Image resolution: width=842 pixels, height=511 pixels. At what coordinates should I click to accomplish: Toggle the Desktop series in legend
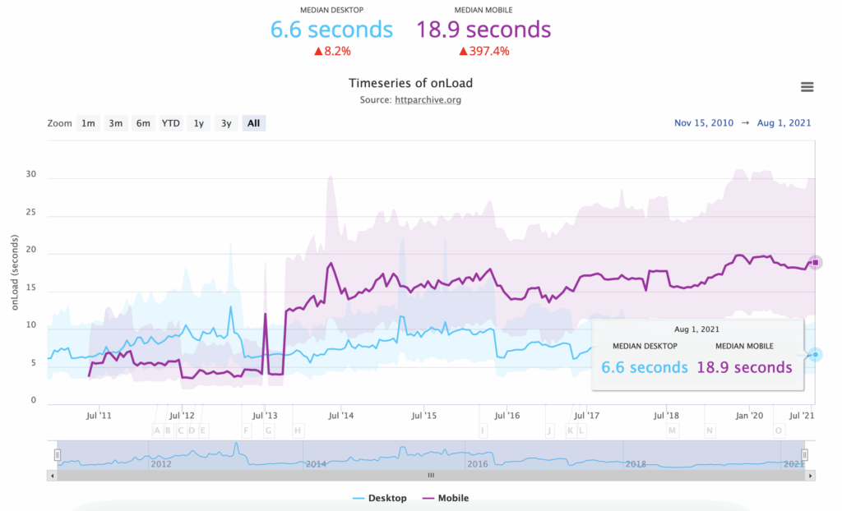380,498
